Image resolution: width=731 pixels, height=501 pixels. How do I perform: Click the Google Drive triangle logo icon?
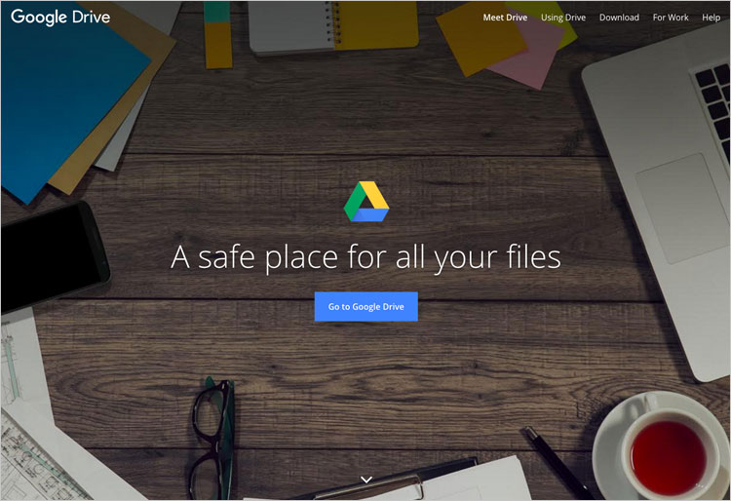tap(365, 202)
